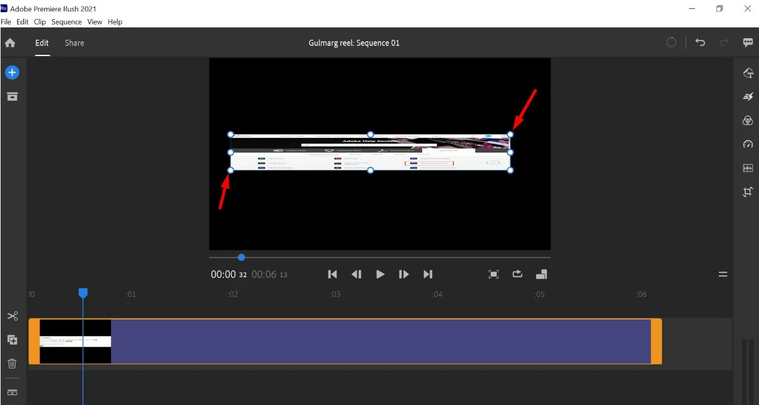The image size is (759, 405).
Task: Click the sync status spinner icon
Action: click(672, 43)
